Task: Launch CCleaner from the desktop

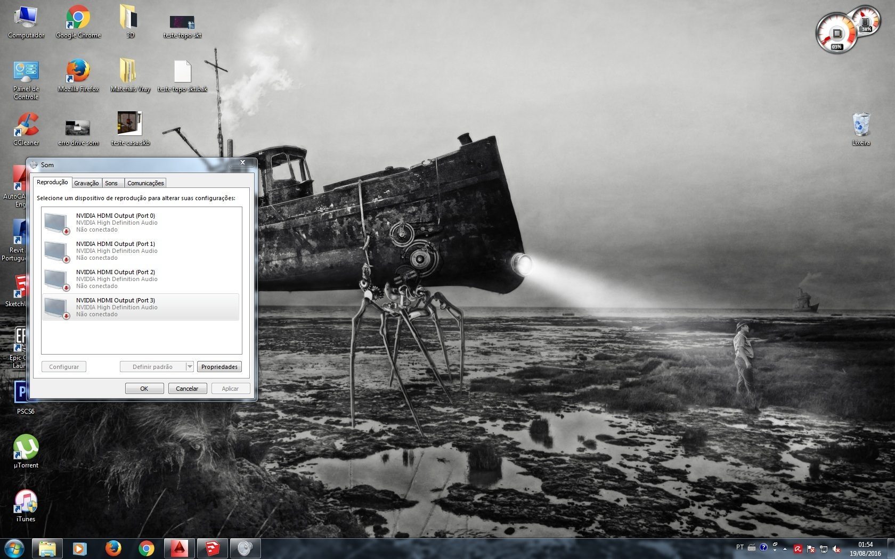Action: click(26, 129)
